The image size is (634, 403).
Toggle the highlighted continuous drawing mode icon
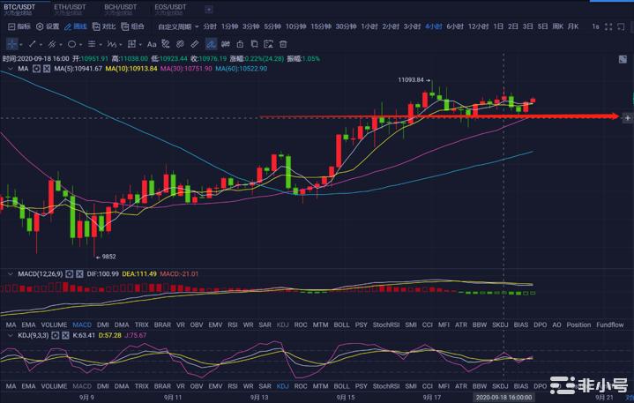point(211,44)
